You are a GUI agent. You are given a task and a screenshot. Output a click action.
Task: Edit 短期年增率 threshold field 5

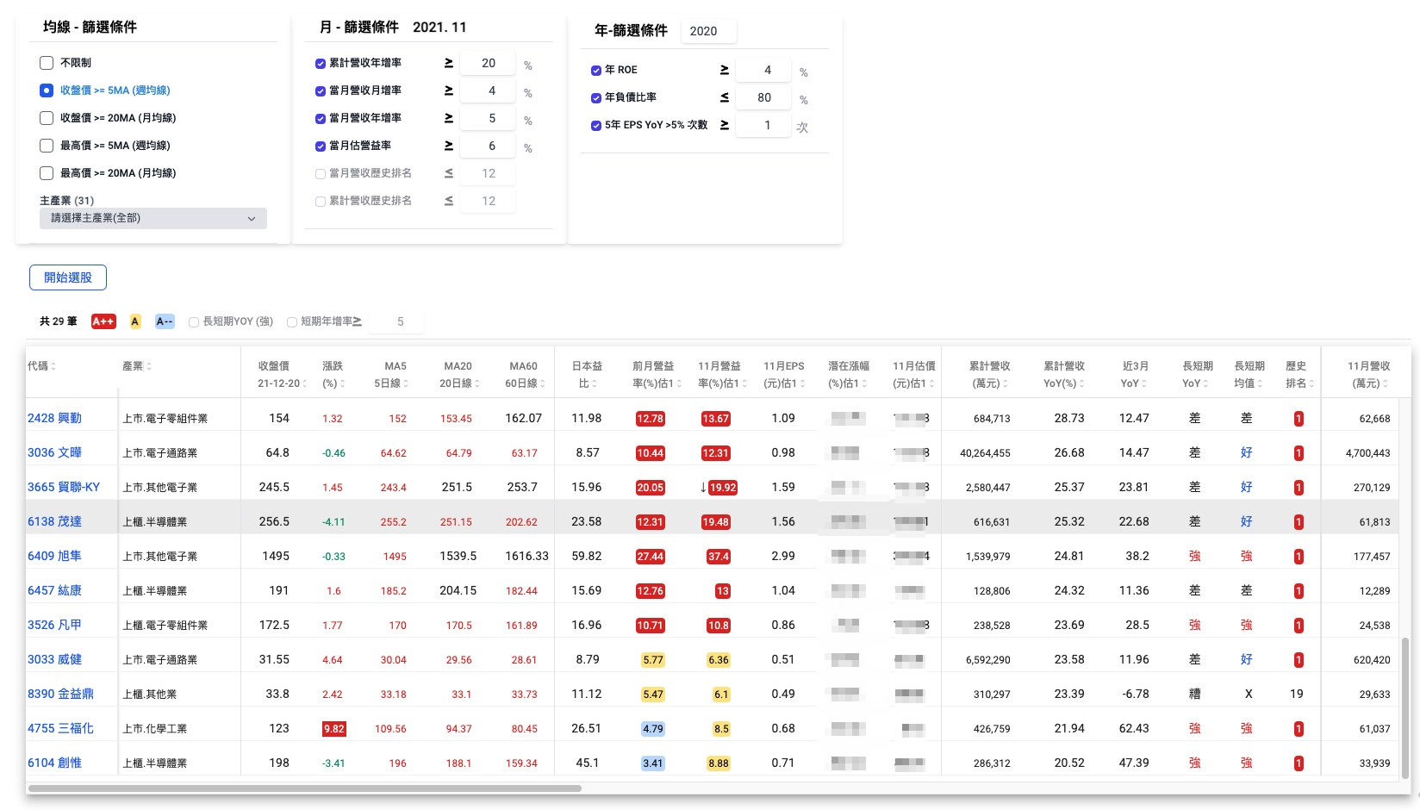pos(396,321)
